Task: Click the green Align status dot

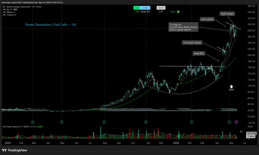Action: [x=178, y=12]
